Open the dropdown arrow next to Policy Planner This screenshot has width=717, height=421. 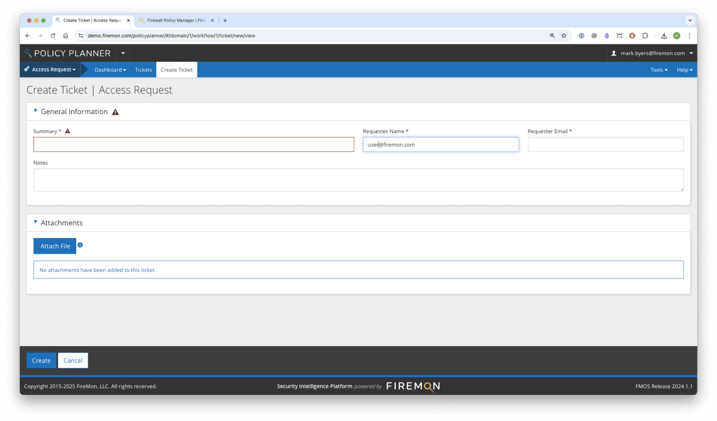coord(123,53)
